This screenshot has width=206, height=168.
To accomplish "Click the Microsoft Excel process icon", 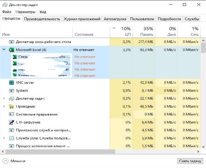I will [x=12, y=50].
